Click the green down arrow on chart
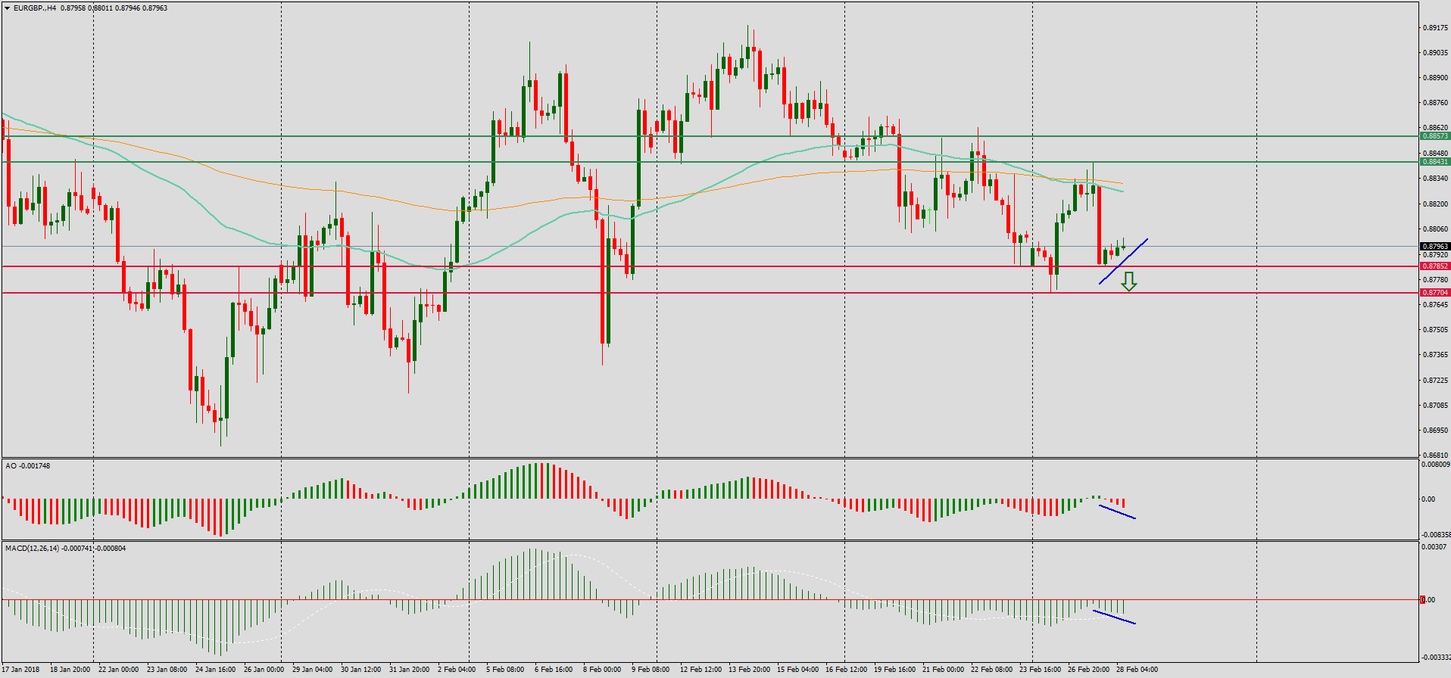This screenshot has width=1451, height=678. pos(1128,282)
